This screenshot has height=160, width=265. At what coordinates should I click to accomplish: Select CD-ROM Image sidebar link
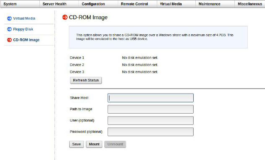click(26, 40)
